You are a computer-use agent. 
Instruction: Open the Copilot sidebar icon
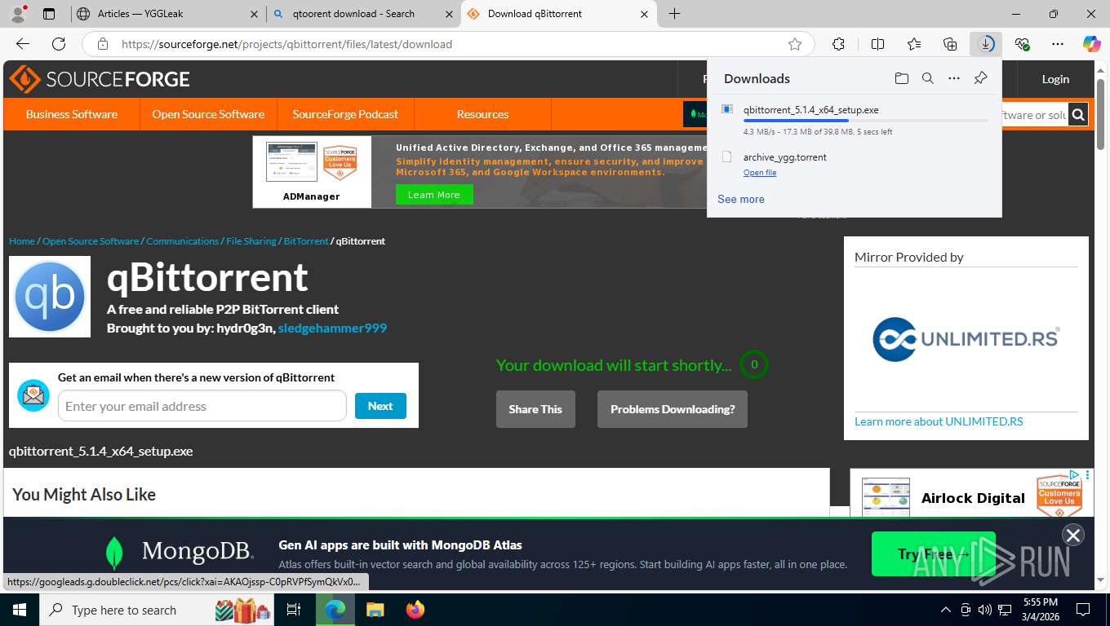1092,44
